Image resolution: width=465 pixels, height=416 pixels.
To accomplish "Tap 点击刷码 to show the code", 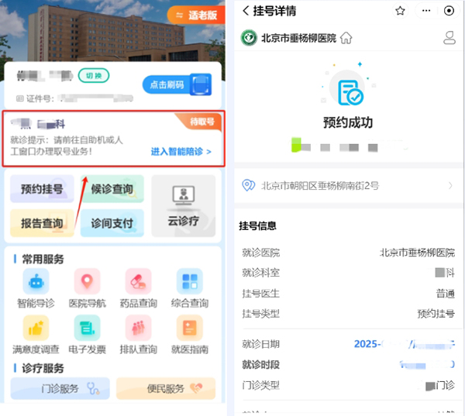I will click(177, 84).
